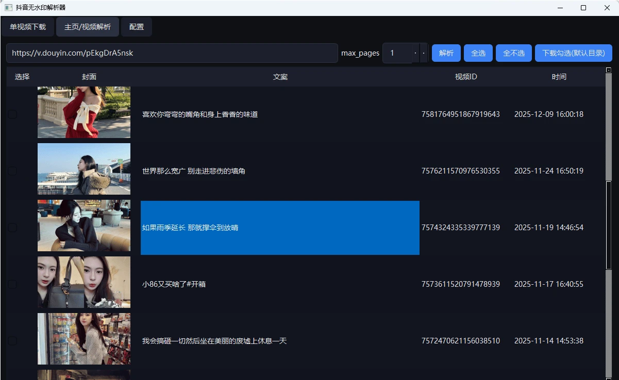The height and width of the screenshot is (380, 619).
Task: Click the 全选 button to select all videos
Action: click(478, 53)
